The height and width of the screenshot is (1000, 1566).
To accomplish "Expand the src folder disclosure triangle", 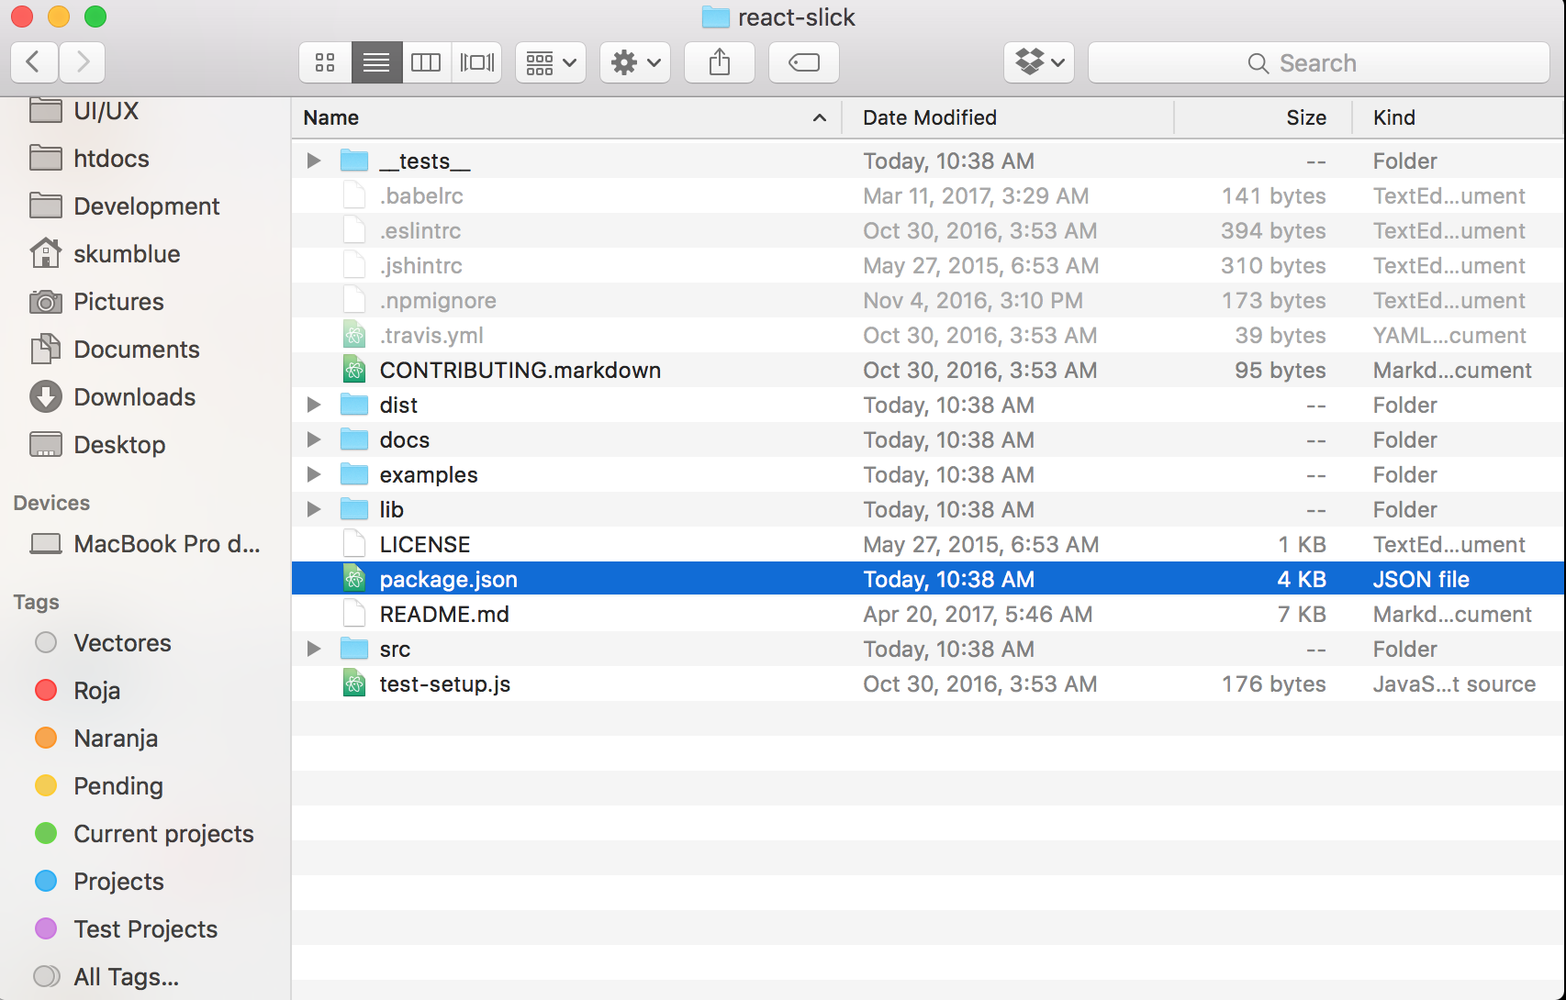I will pos(313,649).
